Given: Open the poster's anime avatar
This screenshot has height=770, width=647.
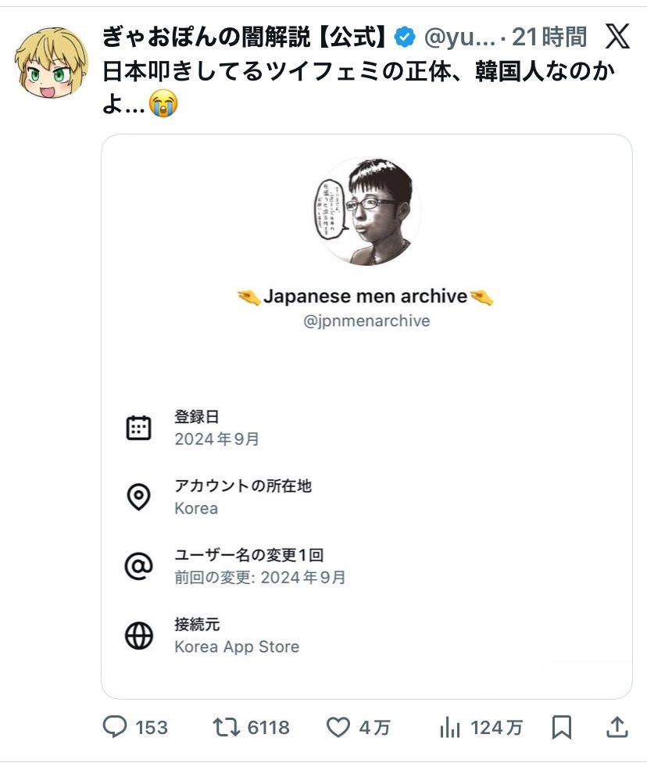Looking at the screenshot, I should [52, 63].
